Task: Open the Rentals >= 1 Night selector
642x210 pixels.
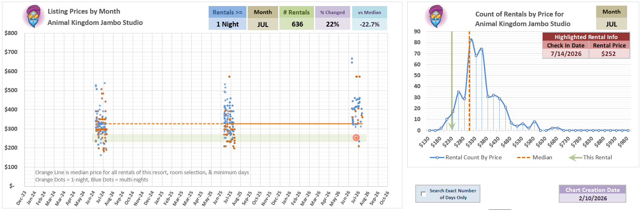Action: click(x=227, y=24)
